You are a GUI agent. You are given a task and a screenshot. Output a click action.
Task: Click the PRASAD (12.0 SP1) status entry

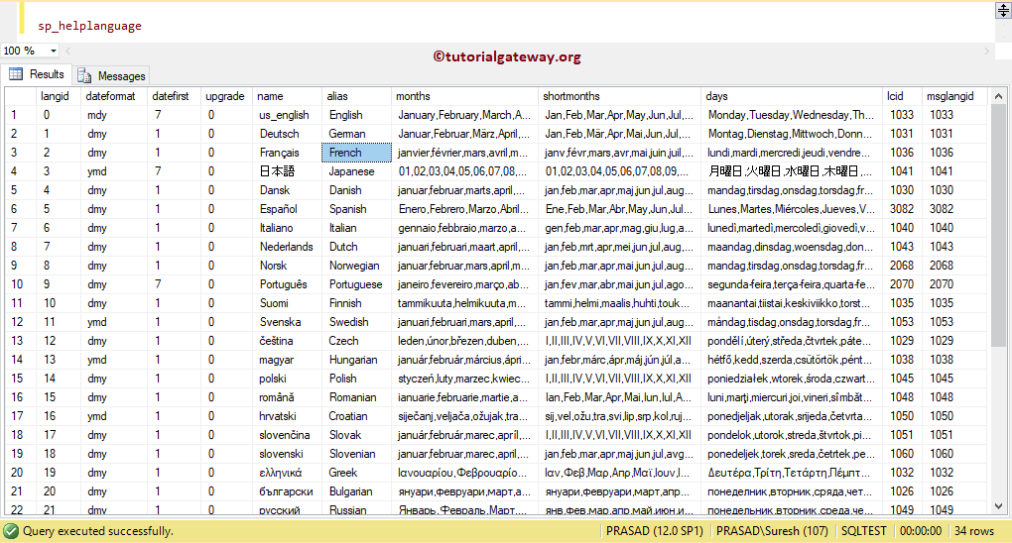point(655,531)
